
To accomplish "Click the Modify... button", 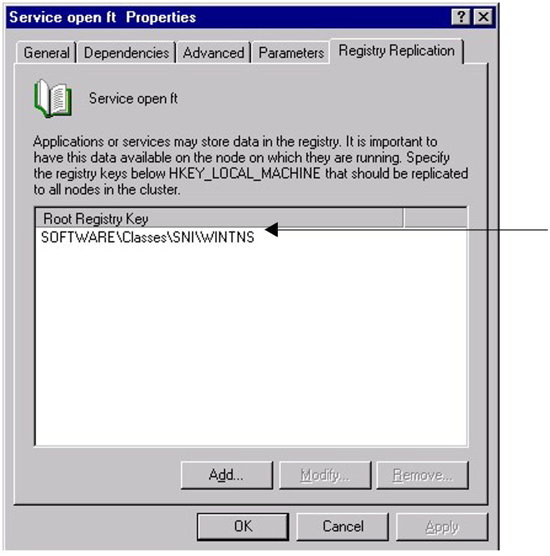I will tap(325, 475).
